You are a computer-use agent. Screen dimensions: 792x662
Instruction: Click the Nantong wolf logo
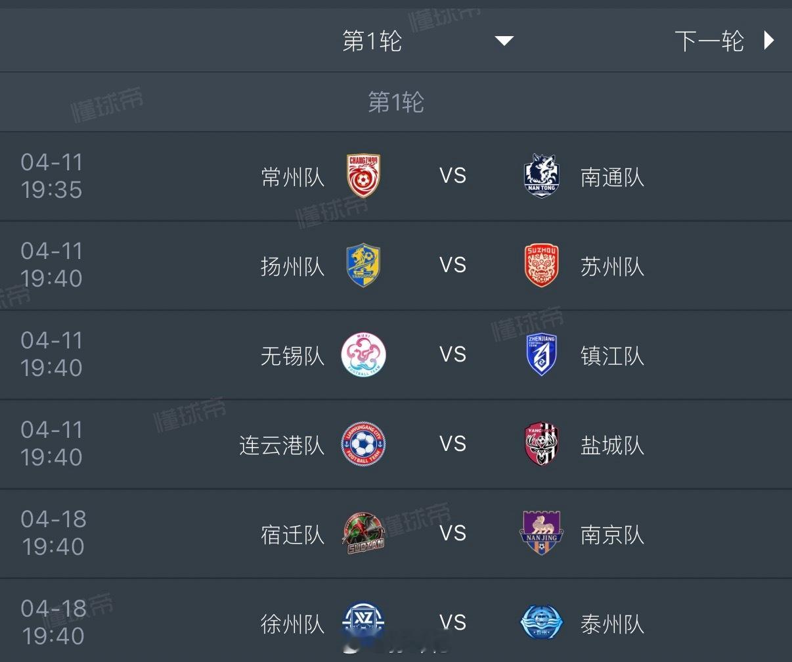(x=541, y=176)
